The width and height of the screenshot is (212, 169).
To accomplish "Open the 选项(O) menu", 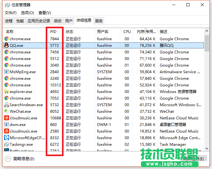I will pos(27,13).
